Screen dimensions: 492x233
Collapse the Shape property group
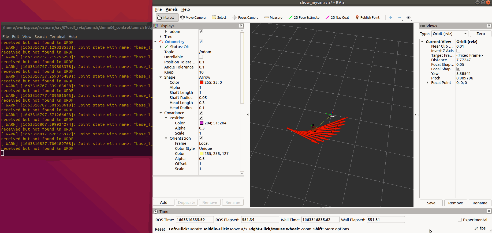tap(161, 77)
